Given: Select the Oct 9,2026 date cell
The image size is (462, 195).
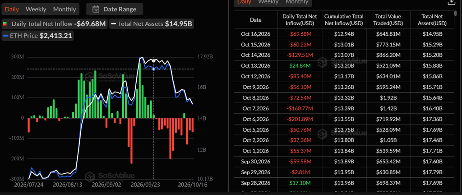Looking at the screenshot, I should click(x=255, y=87).
